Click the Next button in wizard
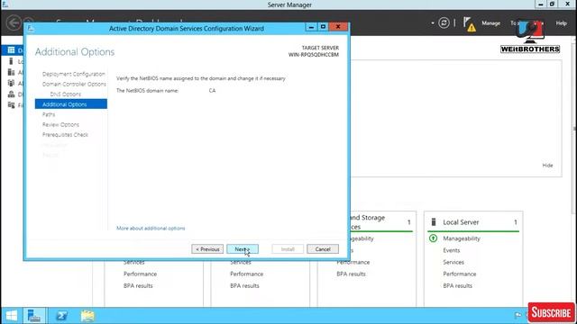This screenshot has height=324, width=577. (243, 249)
